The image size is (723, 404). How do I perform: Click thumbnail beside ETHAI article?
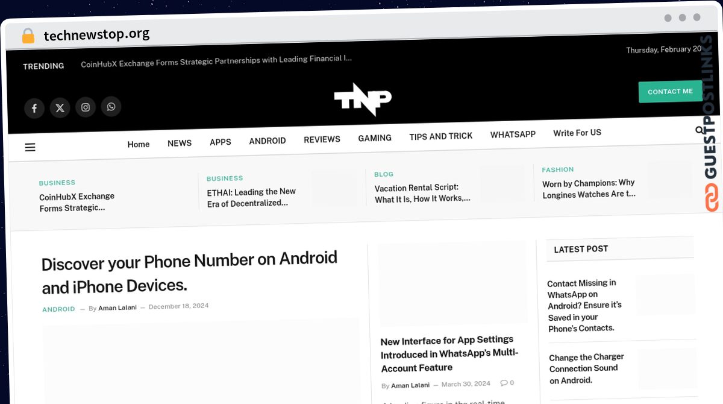click(334, 188)
